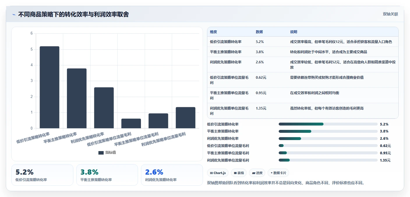Click the 2.6% progress bar for 利润优先策略转化率
The width and height of the screenshot is (410, 197).
(328, 139)
